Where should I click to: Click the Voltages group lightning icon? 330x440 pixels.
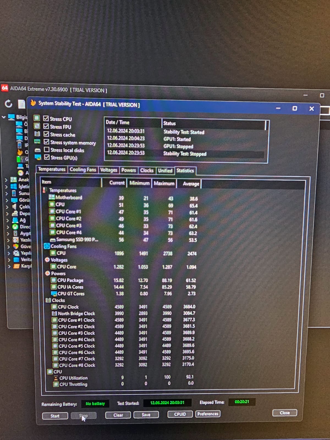pos(47,260)
